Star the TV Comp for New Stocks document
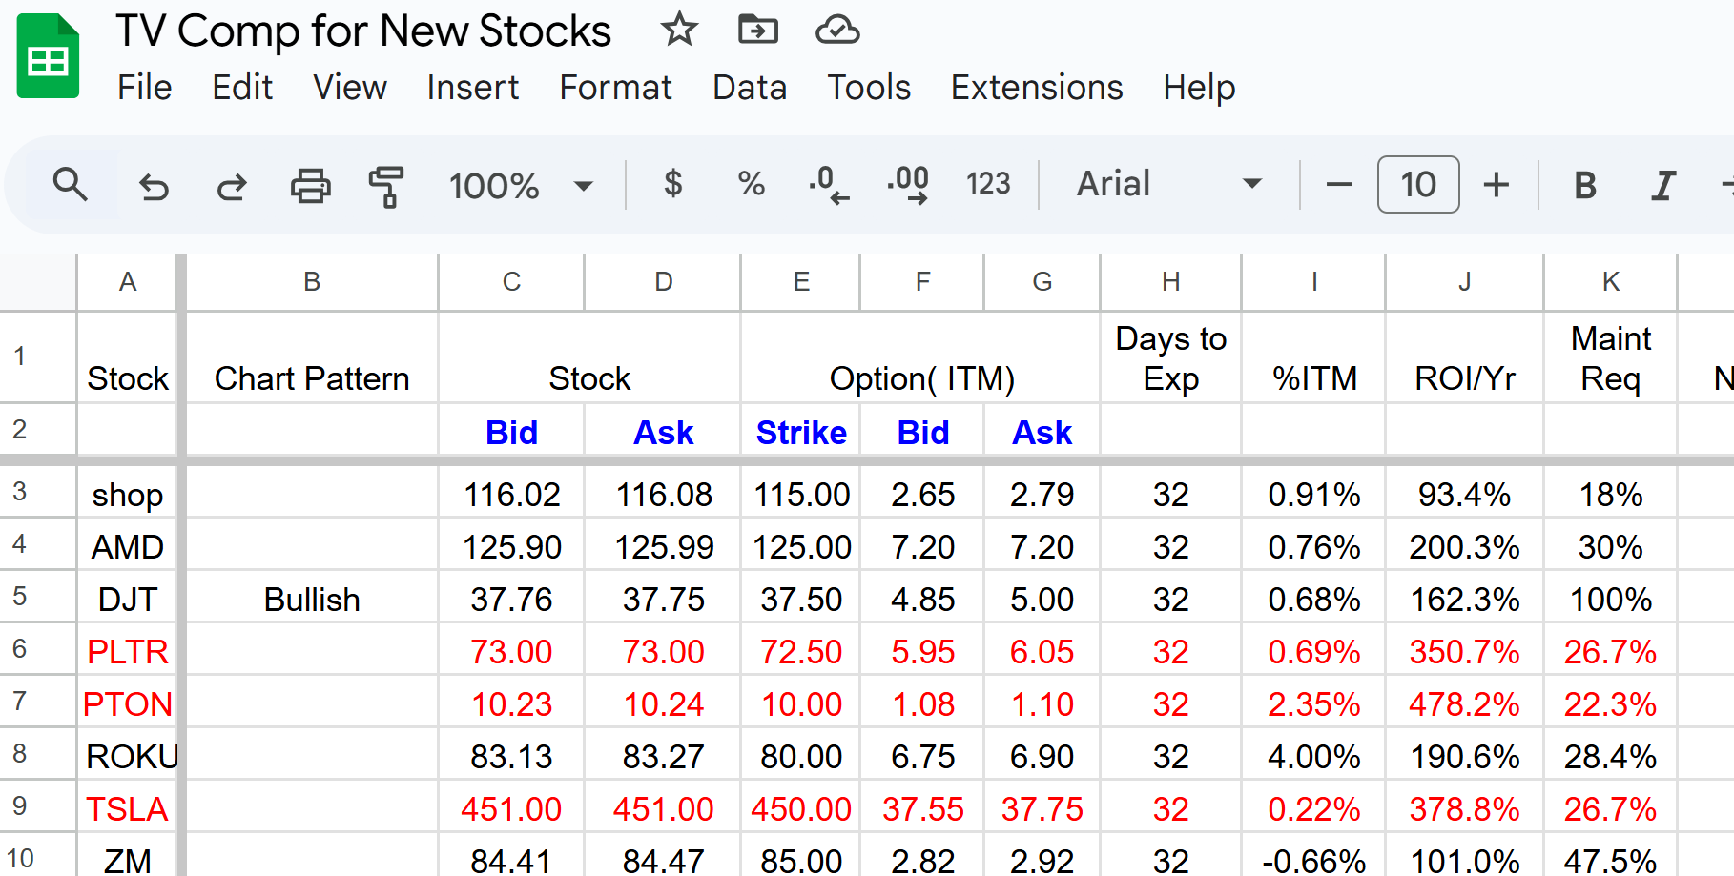 click(679, 30)
